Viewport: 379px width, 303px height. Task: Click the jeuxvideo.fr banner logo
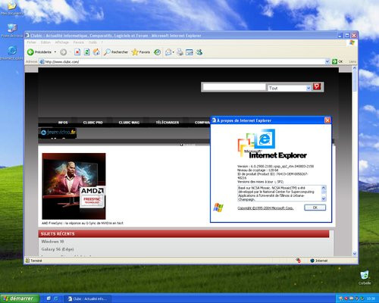tap(58, 133)
